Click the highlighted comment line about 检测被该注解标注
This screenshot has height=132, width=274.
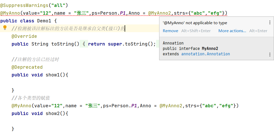tap(68, 29)
